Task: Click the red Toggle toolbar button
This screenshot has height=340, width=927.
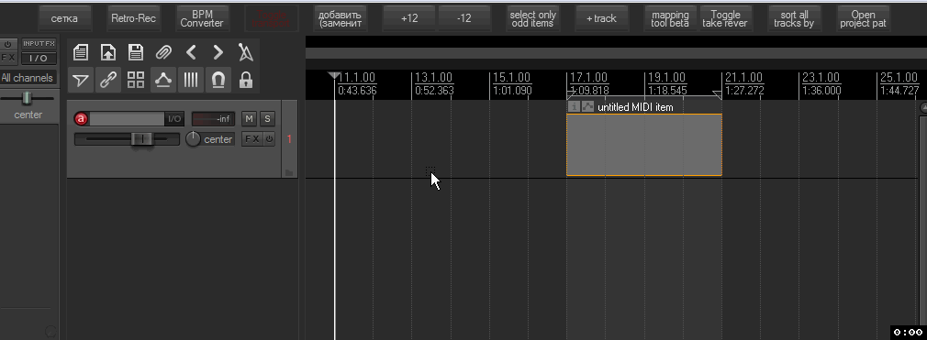Action: point(272,18)
